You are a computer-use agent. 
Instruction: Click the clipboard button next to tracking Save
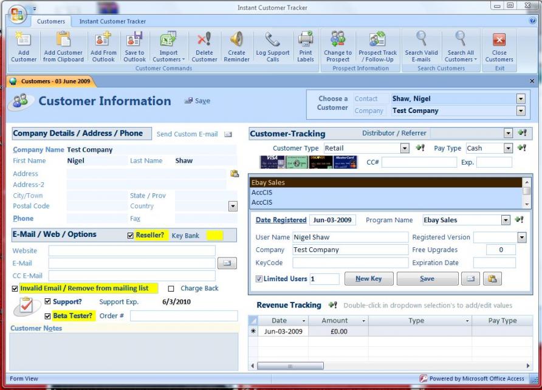coord(492,278)
